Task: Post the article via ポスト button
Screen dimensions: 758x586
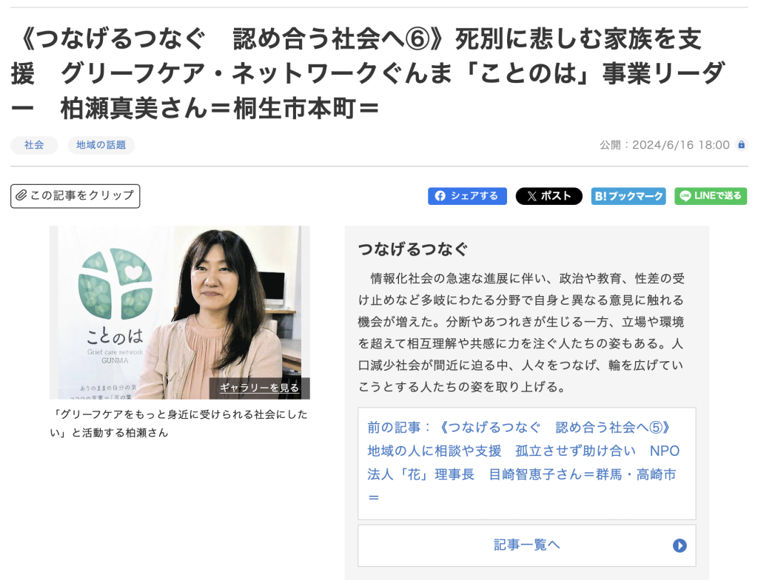Action: click(x=549, y=195)
